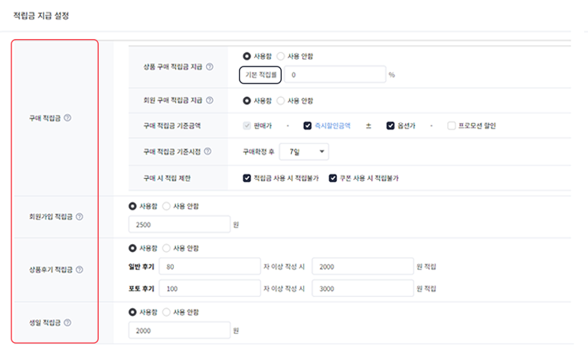The image size is (588, 352).
Task: Uncheck the 즉시할인금액 checkbox
Action: tap(308, 125)
